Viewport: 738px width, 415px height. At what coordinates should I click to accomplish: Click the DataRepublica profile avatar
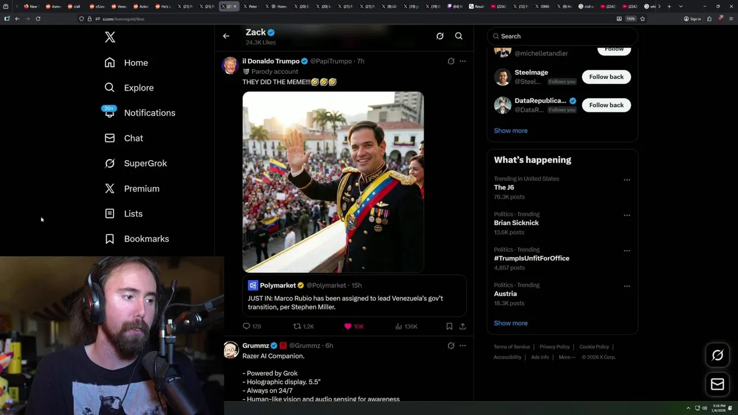pyautogui.click(x=503, y=105)
